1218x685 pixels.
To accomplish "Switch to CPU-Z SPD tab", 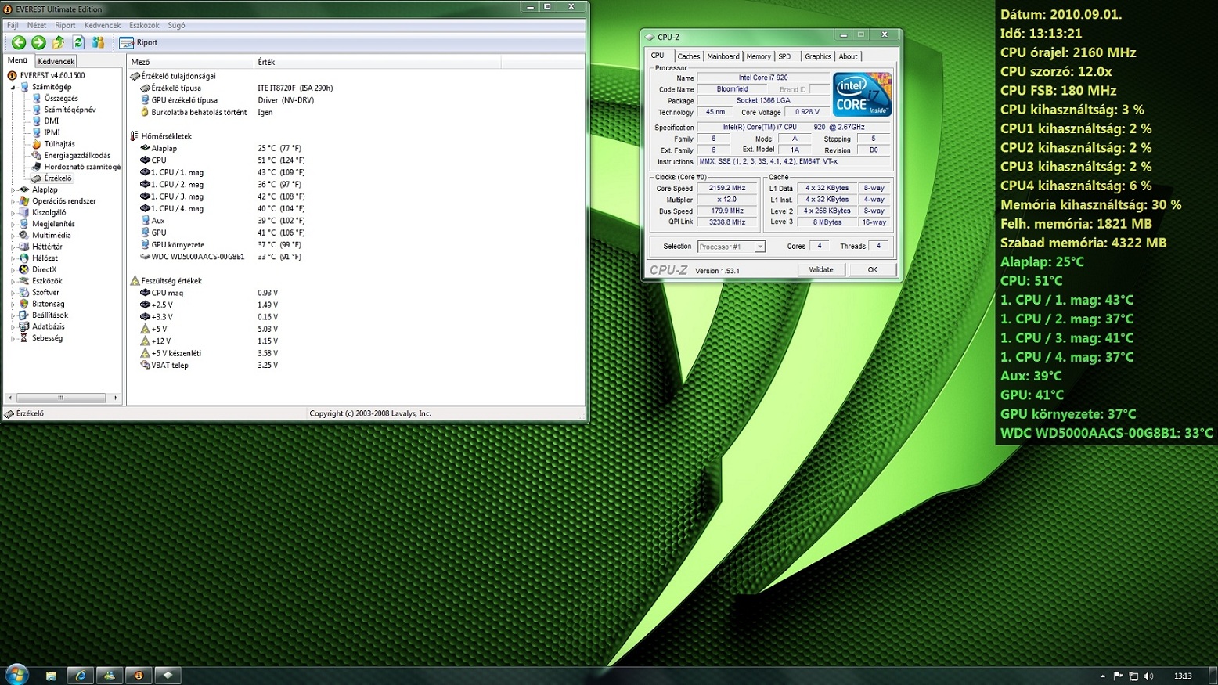I will coord(784,56).
